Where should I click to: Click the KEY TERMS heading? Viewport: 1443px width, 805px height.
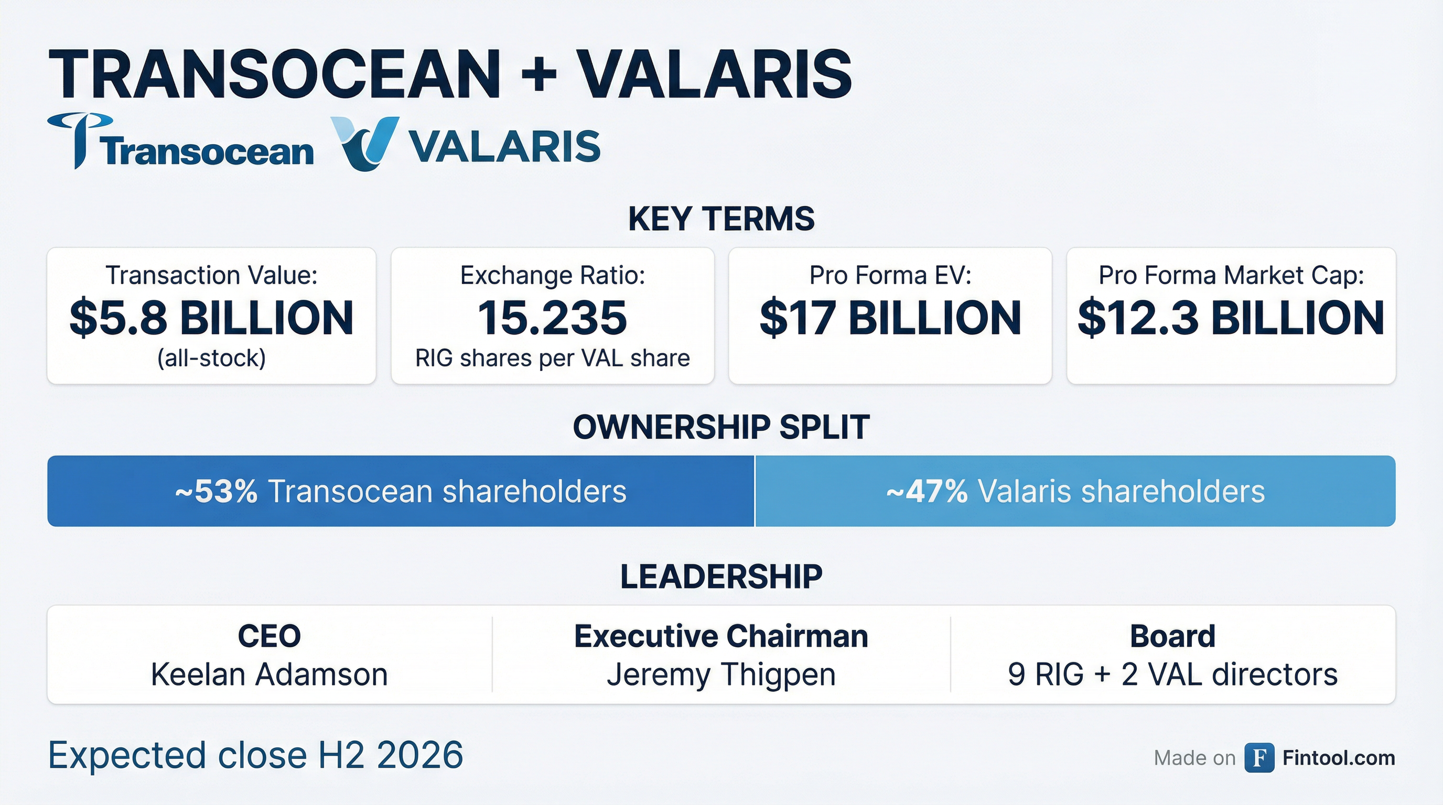pyautogui.click(x=721, y=219)
